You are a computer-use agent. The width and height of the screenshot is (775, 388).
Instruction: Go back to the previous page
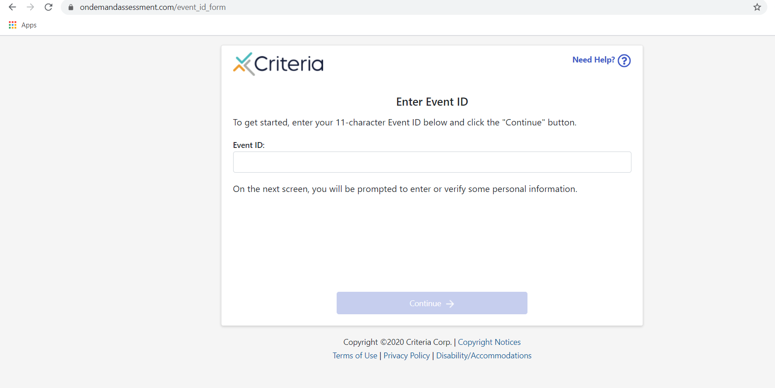(x=13, y=7)
